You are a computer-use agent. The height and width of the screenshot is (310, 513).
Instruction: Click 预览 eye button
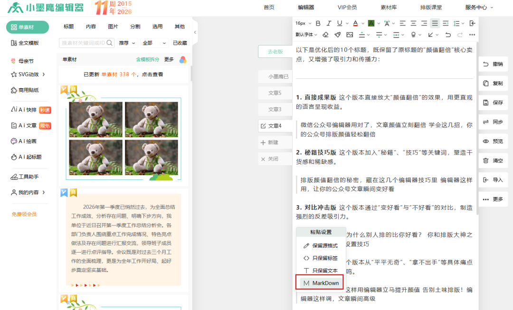(x=493, y=141)
